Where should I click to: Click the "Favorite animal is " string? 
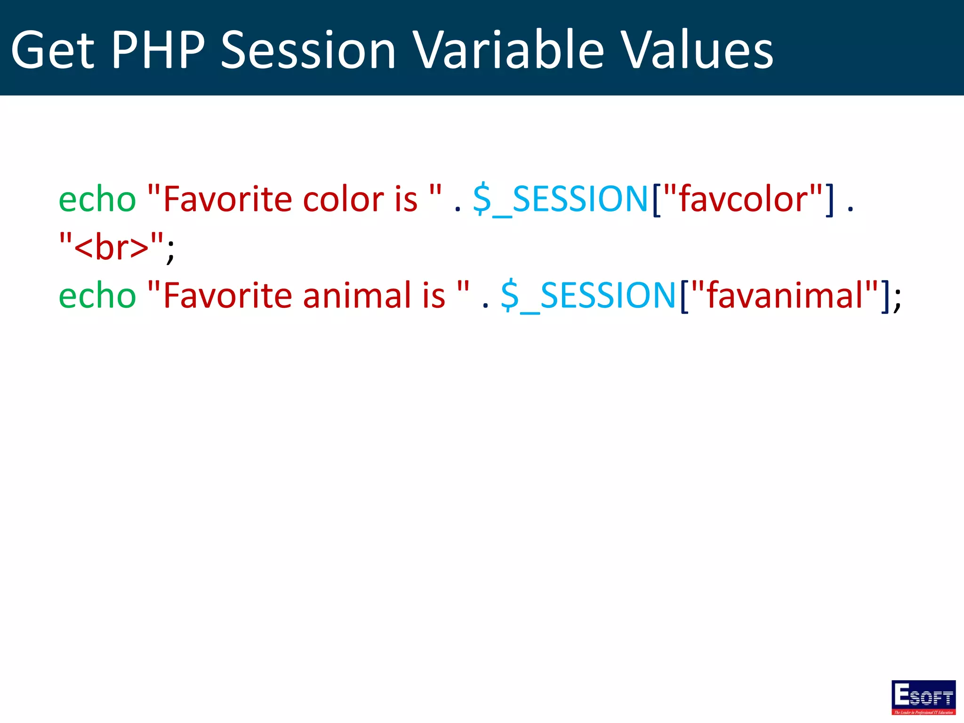309,295
